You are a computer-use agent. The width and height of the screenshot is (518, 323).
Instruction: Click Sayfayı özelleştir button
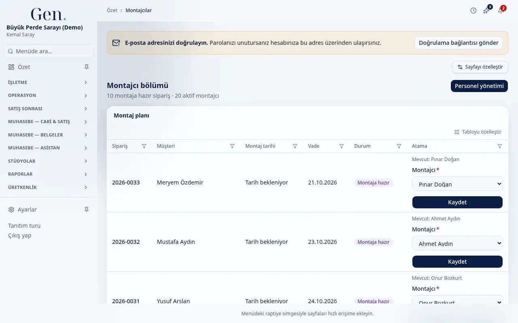[480, 67]
